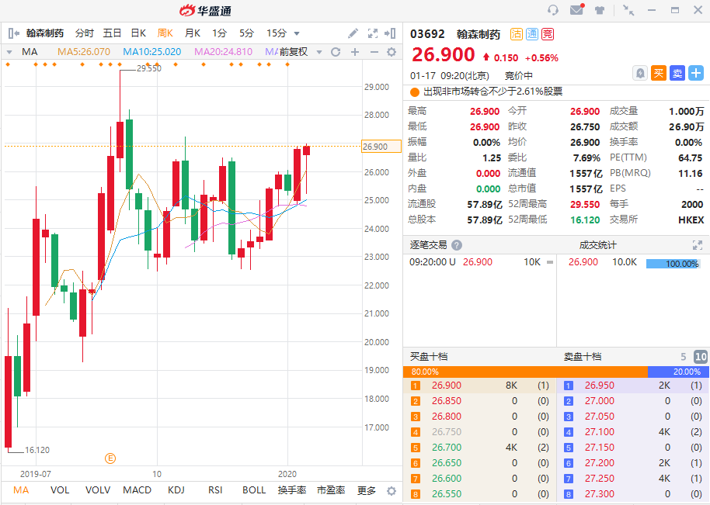Click the non-market transfer notice text
710x505 pixels.
point(493,92)
